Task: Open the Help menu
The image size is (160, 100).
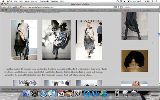Action: click(x=62, y=1)
